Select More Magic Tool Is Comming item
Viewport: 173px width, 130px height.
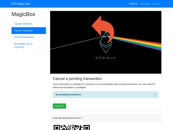pyautogui.click(x=29, y=46)
